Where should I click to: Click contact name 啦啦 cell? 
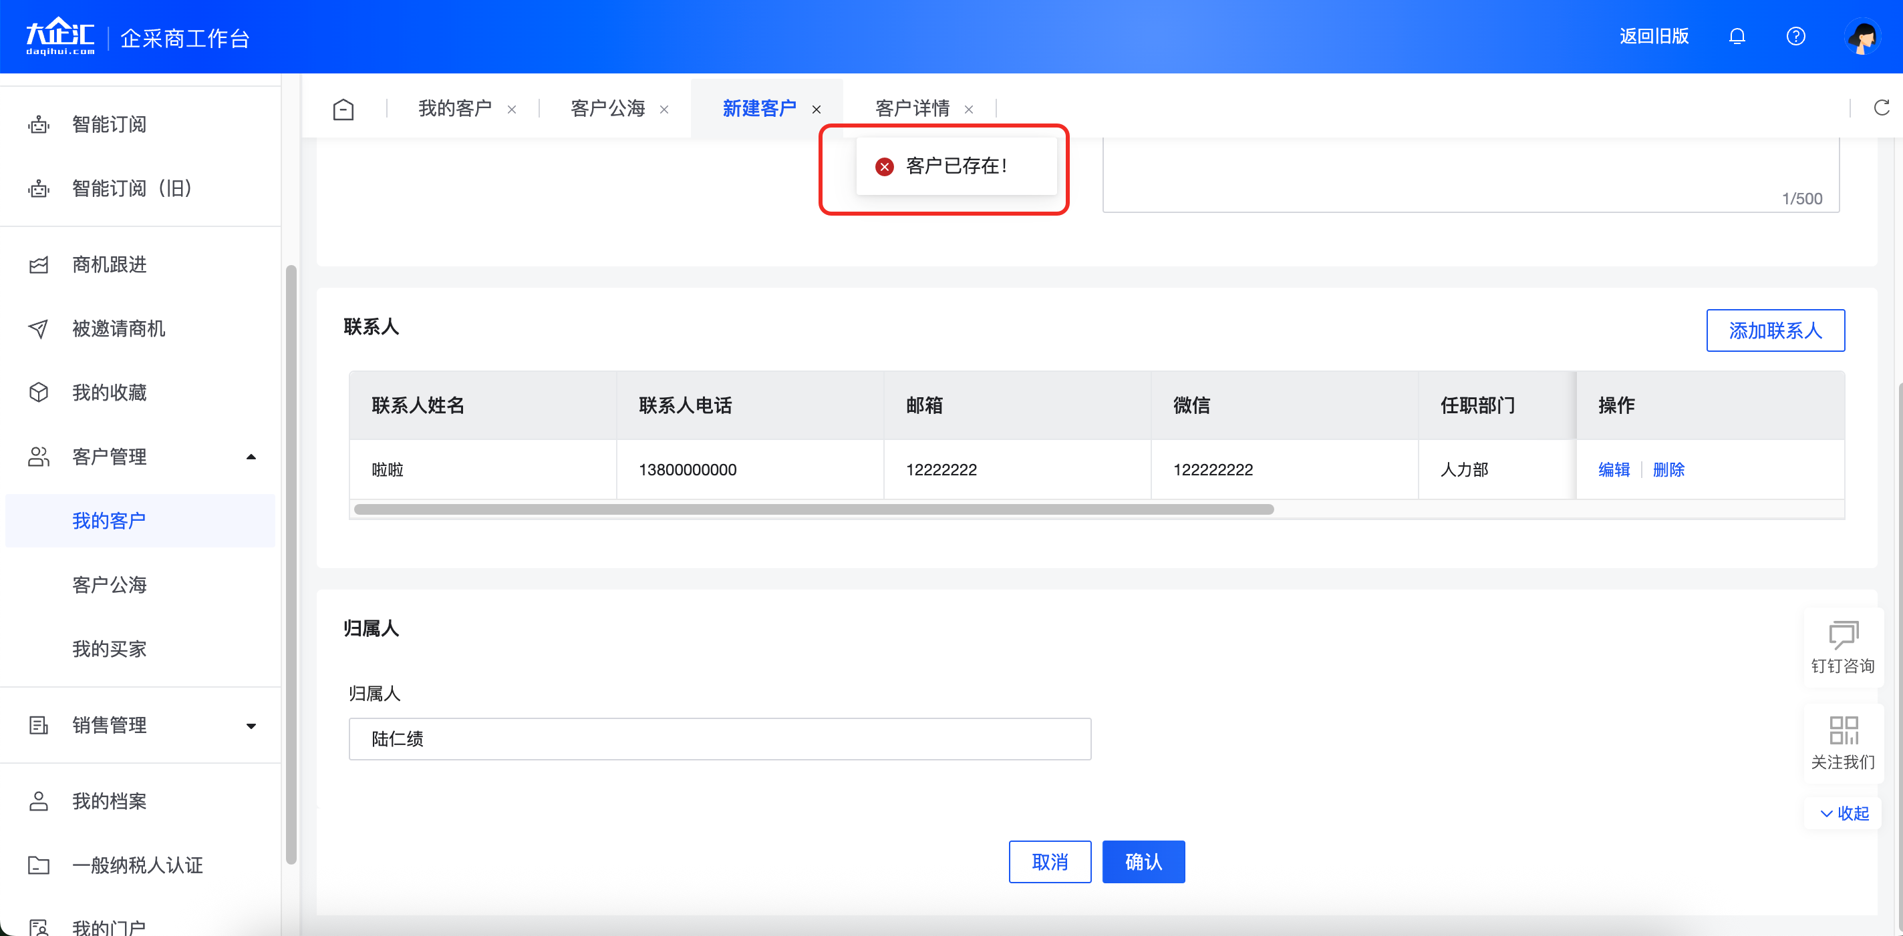pos(483,469)
